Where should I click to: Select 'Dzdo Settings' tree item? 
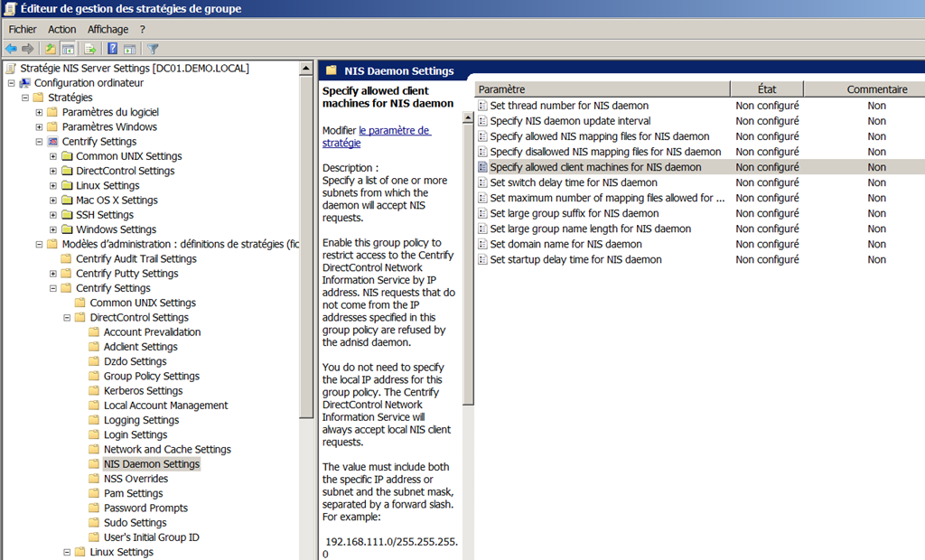[135, 361]
